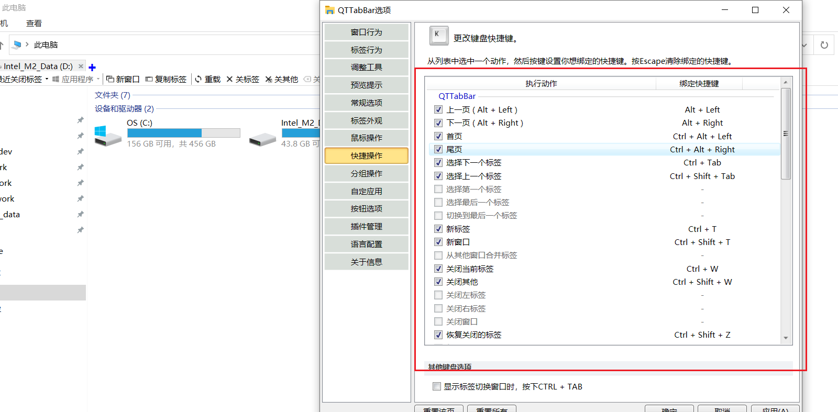Click the QTTabBar group header in the list
The image size is (838, 412).
[457, 96]
